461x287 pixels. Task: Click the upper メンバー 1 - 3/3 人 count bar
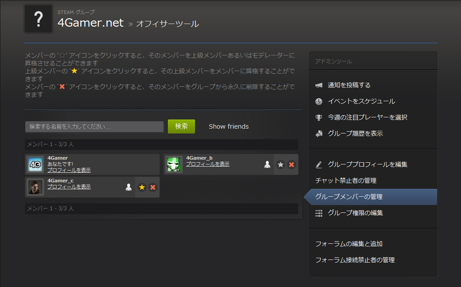tap(161, 144)
